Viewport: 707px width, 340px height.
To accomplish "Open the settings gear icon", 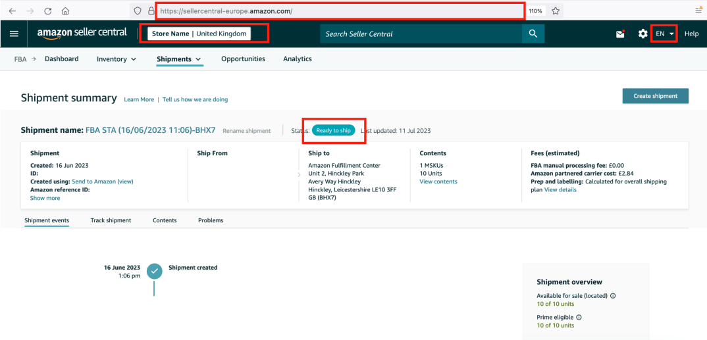I will (642, 34).
